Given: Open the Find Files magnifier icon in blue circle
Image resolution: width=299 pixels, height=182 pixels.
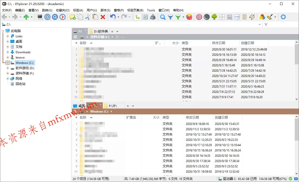Looking at the screenshot, I should (55, 17).
